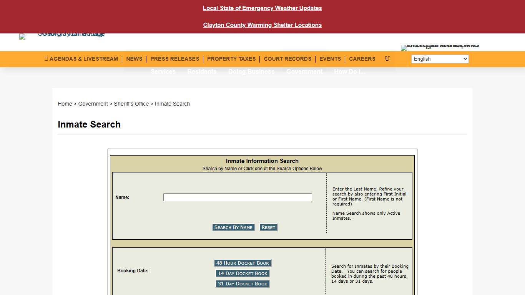Image resolution: width=525 pixels, height=295 pixels.
Task: Open the 31 Day Docket Book
Action: (243, 283)
